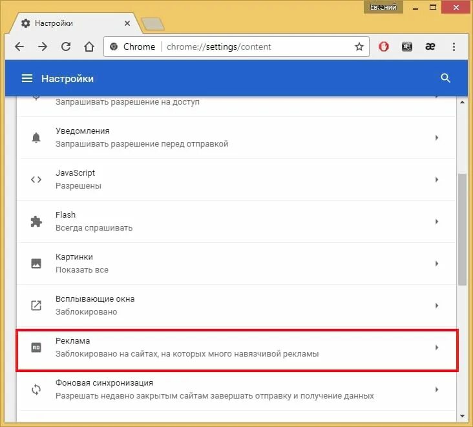Click the Настройки header title
Screen dimensions: 473x427
[x=67, y=78]
